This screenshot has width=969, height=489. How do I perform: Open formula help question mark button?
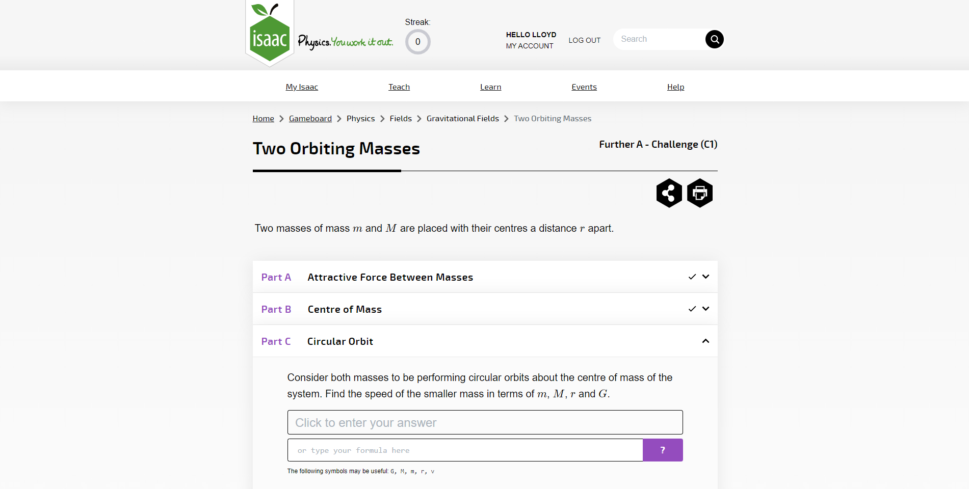(x=663, y=450)
